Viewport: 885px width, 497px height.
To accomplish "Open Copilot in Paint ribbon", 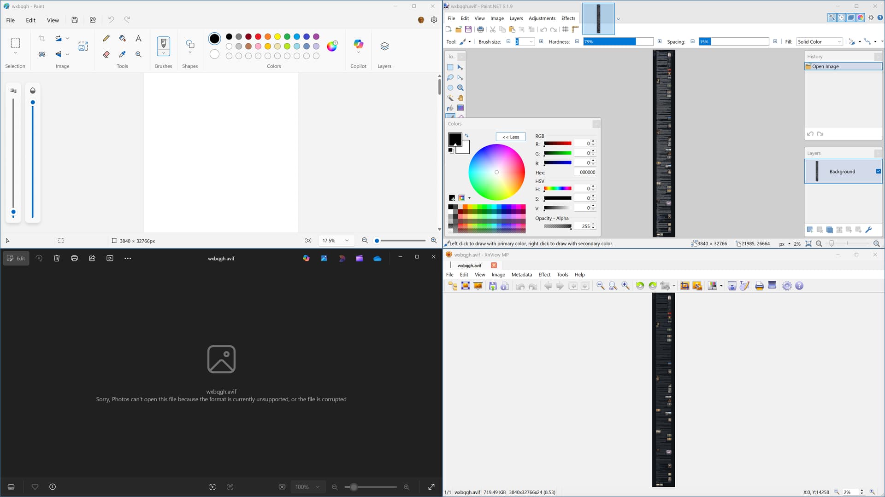I will pos(358,45).
